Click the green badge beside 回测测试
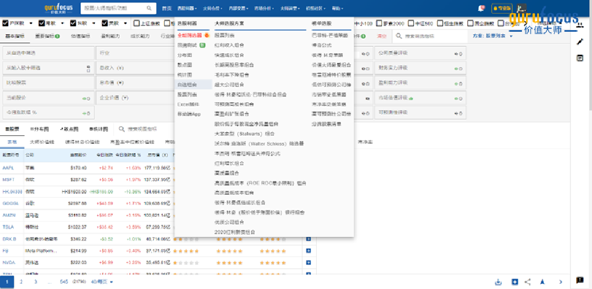Screen dimensions: 592x289 202,45
